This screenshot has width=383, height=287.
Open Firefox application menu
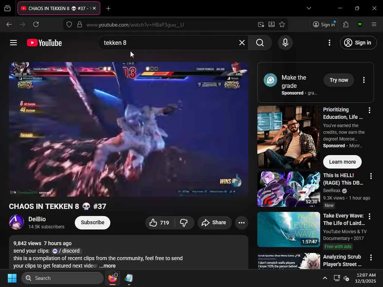374,24
